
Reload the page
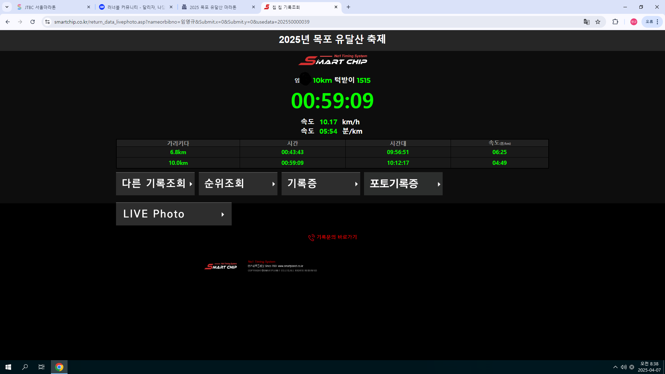pos(33,22)
